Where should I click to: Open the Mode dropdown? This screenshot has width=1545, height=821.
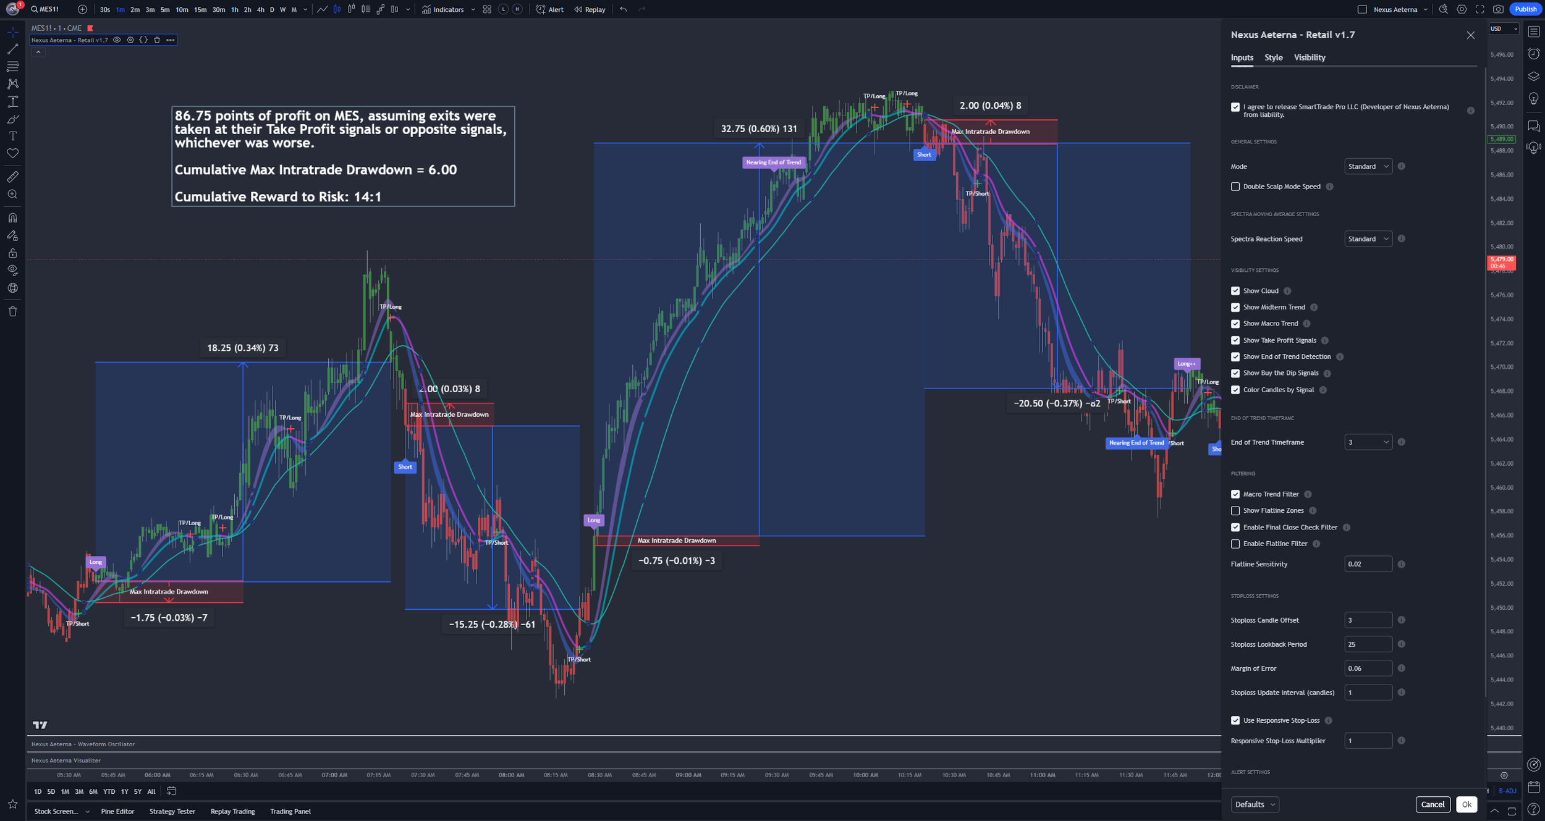(x=1368, y=166)
